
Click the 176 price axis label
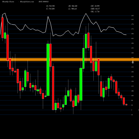coord(132,24)
